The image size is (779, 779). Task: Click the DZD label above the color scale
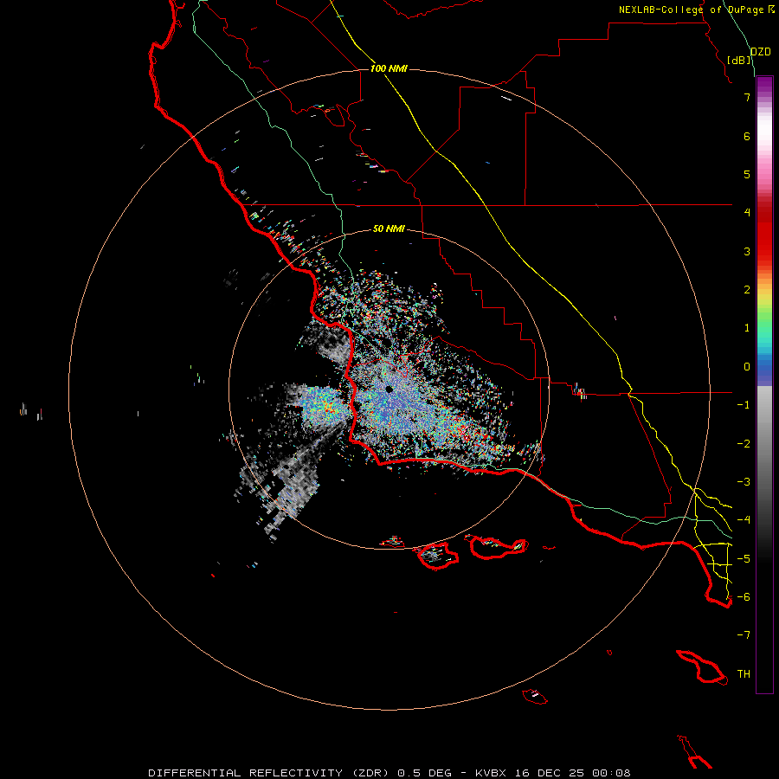(761, 52)
